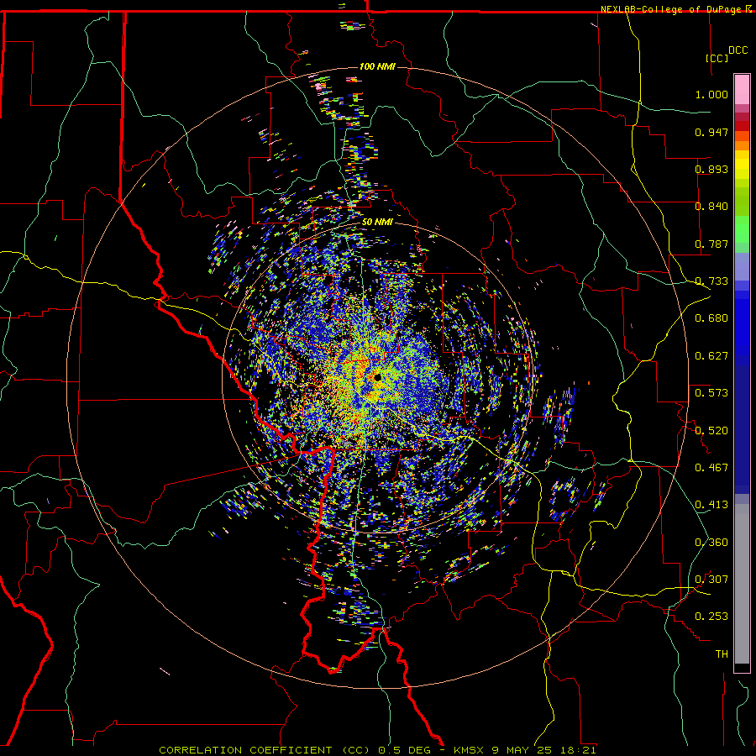Select the 0.467 scale value
Viewport: 756px width, 756px height.
click(711, 468)
